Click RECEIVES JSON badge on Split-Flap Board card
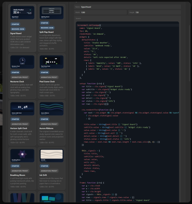 (47, 28)
